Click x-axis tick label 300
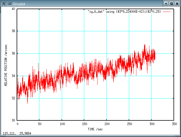The width and height of the screenshot is (181, 137). click(152, 124)
